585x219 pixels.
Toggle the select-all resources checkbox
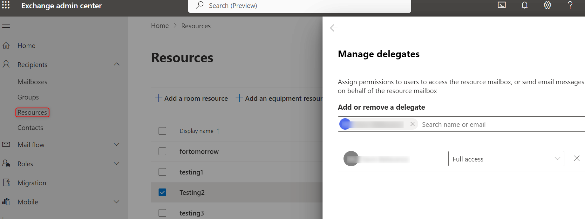coord(162,131)
